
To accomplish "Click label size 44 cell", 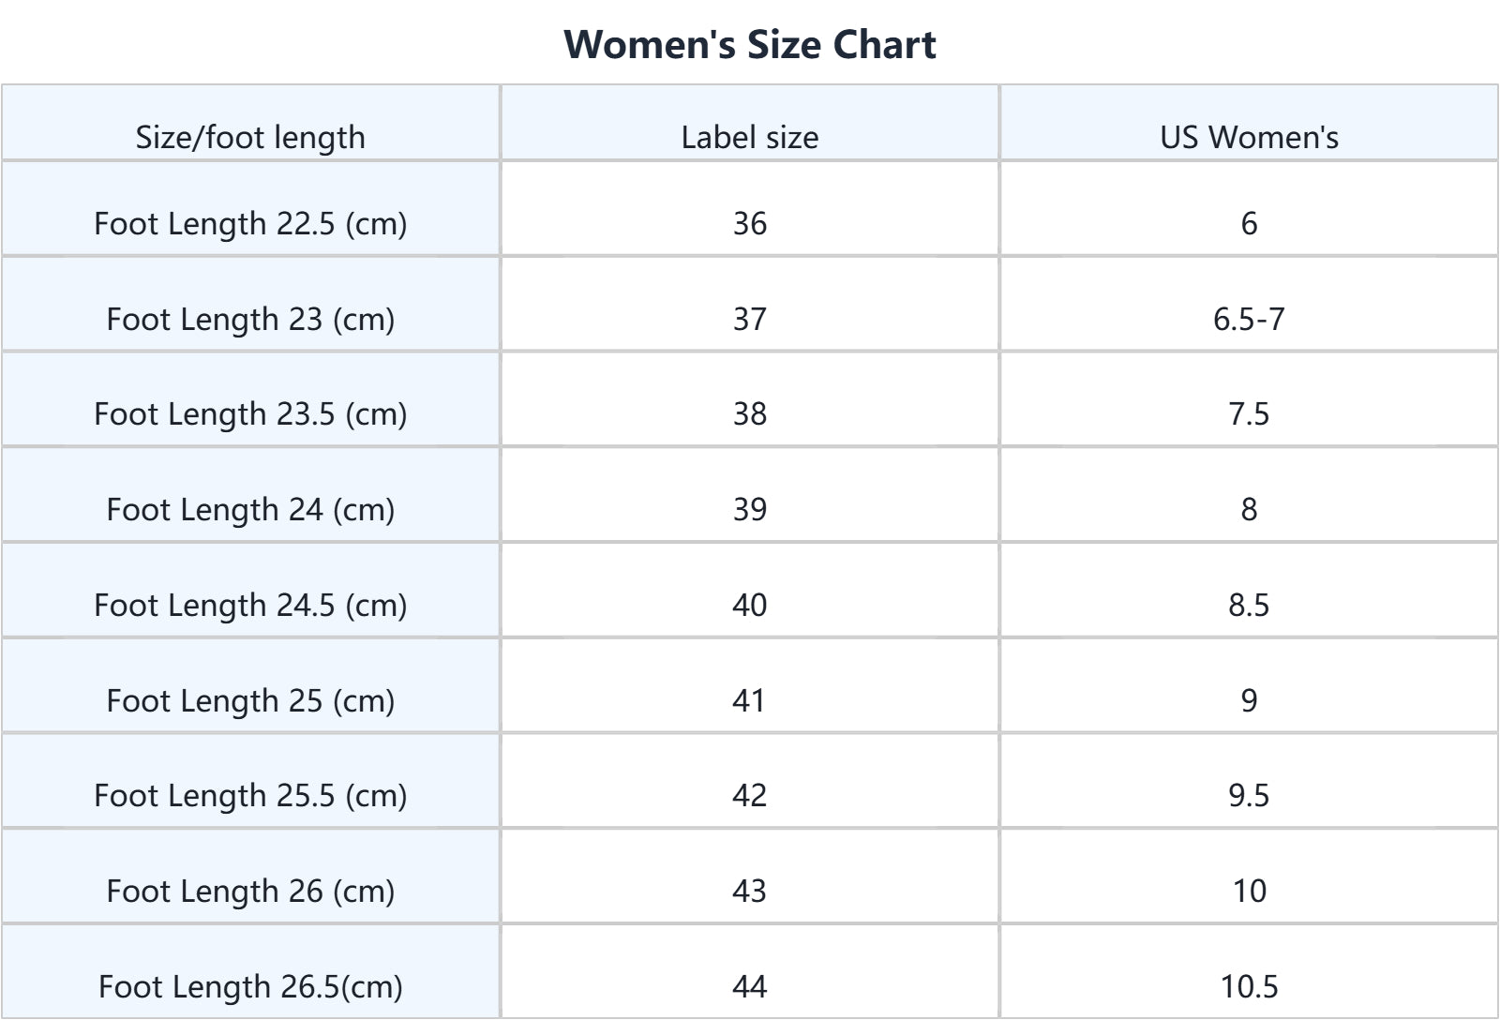I will pos(750,986).
